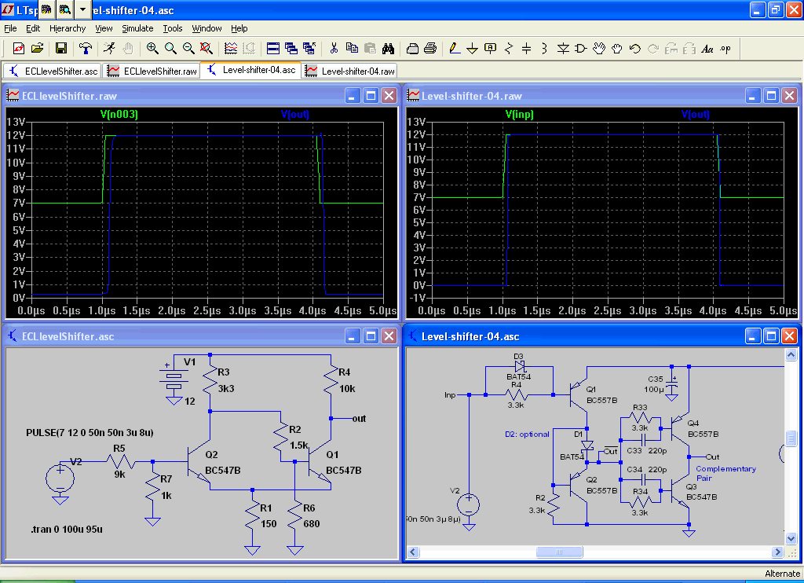Open the Hierarchy menu
Image resolution: width=804 pixels, height=583 pixels.
(x=68, y=28)
